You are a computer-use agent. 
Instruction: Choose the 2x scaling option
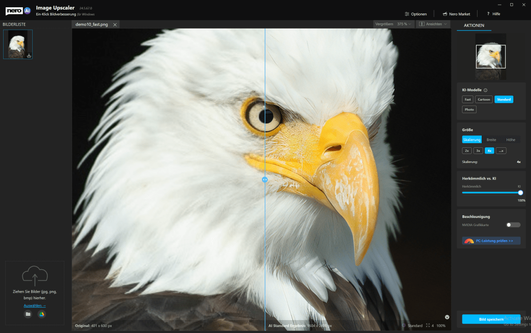[467, 150]
